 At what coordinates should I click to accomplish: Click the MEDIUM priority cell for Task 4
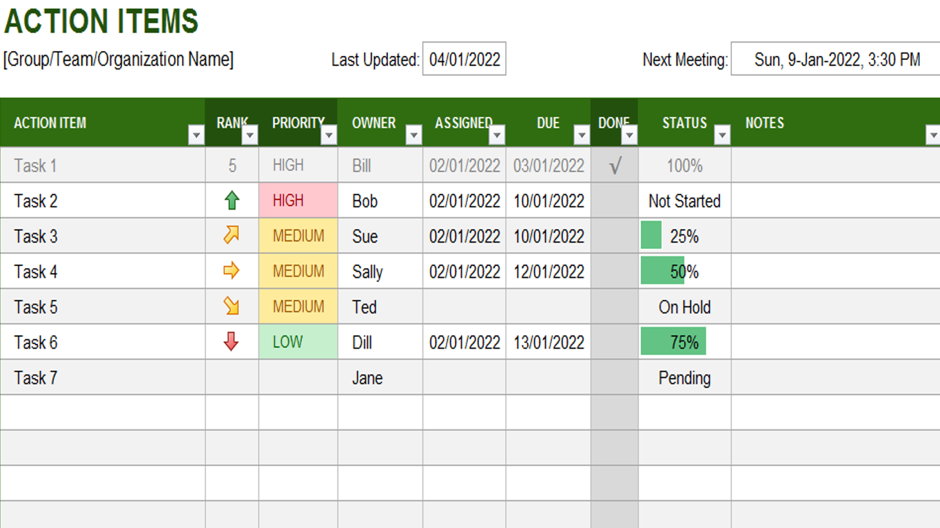(x=298, y=271)
